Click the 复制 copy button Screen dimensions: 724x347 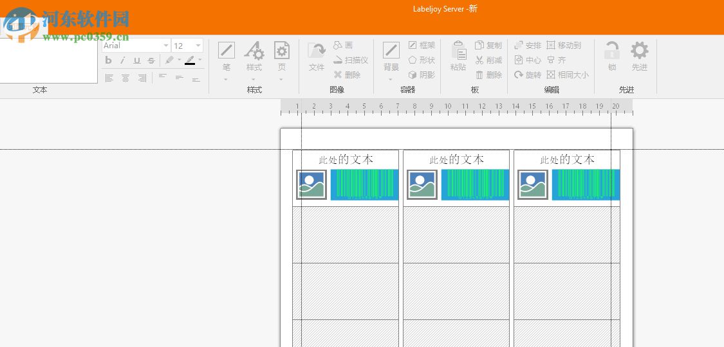point(488,45)
